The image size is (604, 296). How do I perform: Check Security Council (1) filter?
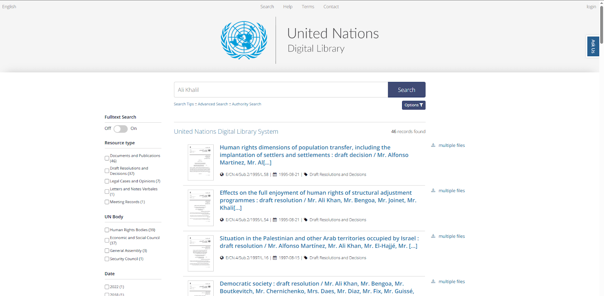click(107, 259)
